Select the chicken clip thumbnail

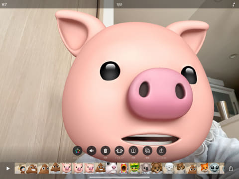tap(123, 168)
